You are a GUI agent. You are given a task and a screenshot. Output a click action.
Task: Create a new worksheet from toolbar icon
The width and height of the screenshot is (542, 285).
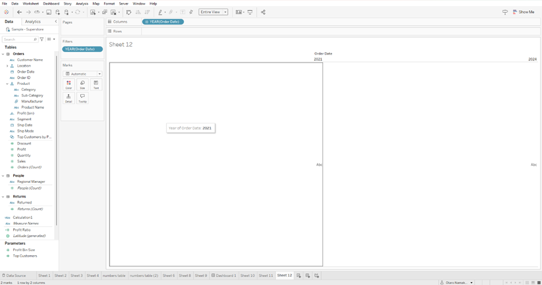[93, 12]
